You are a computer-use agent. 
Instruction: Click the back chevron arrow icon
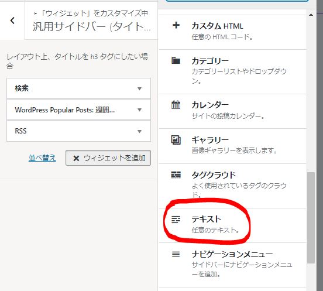(12, 20)
